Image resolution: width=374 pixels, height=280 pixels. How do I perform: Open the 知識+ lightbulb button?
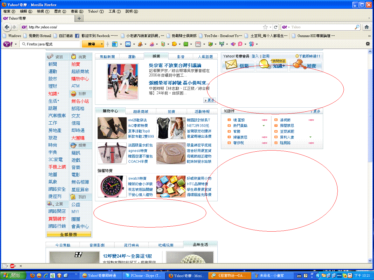point(272,65)
